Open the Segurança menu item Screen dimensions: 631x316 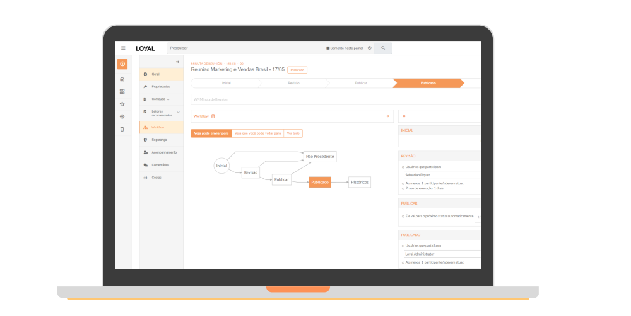[159, 140]
